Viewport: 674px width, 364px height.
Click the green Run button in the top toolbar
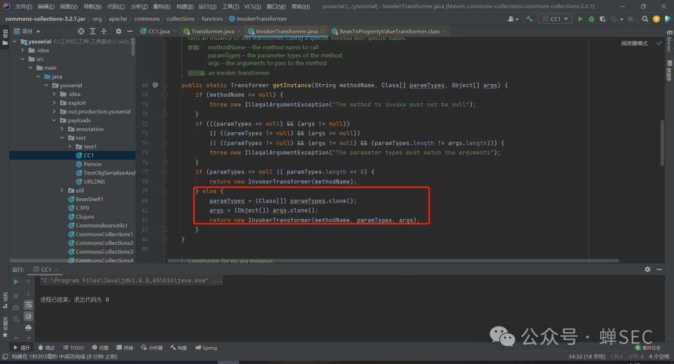tap(580, 19)
